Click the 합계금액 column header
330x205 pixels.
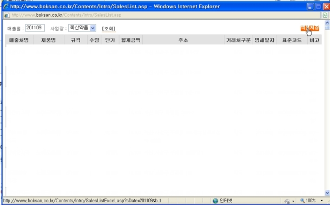[x=131, y=40]
